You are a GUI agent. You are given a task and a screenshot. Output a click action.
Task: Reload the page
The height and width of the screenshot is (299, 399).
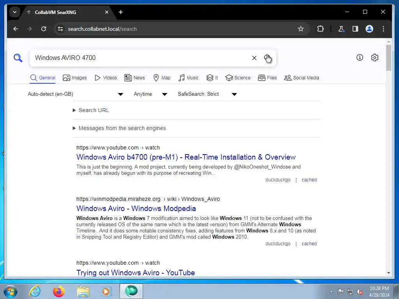pos(44,29)
